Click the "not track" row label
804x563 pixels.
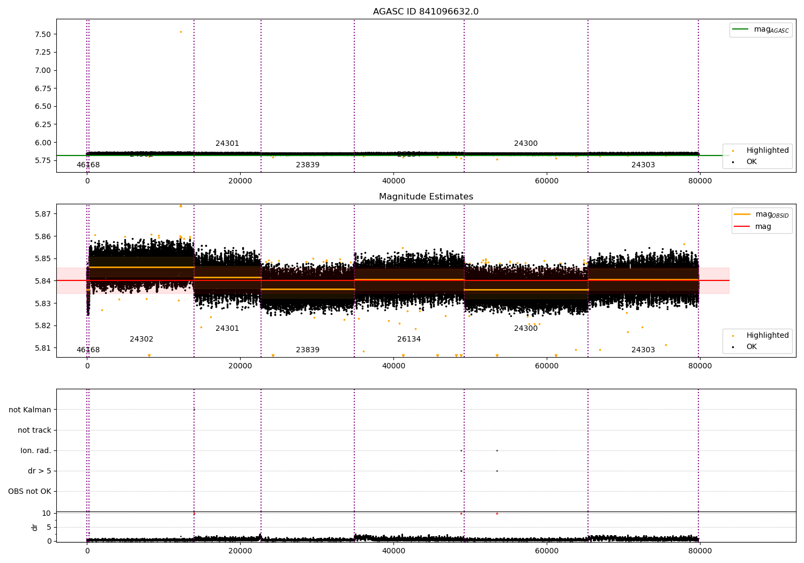[x=34, y=431]
